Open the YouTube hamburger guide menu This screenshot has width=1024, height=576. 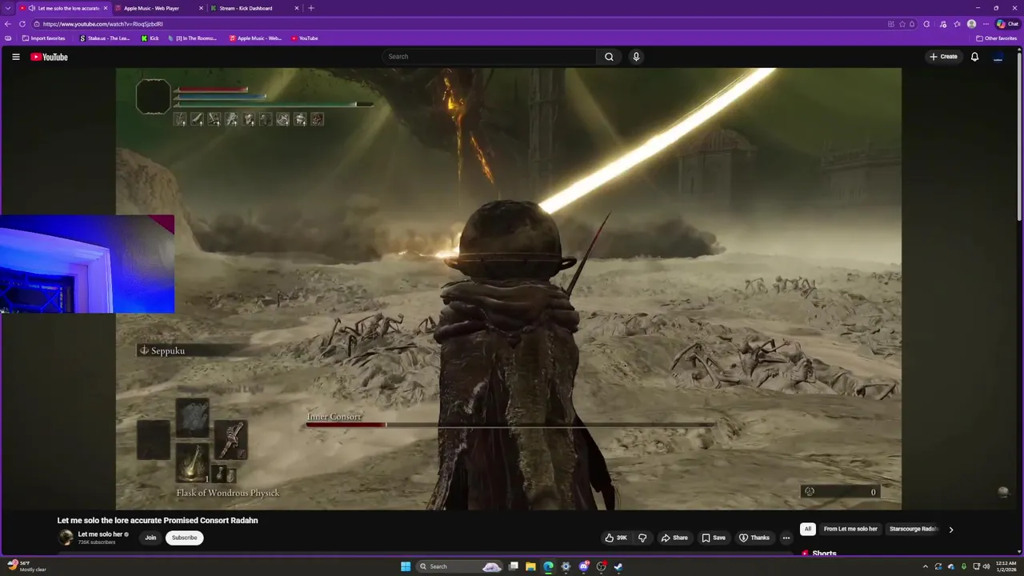(x=15, y=57)
